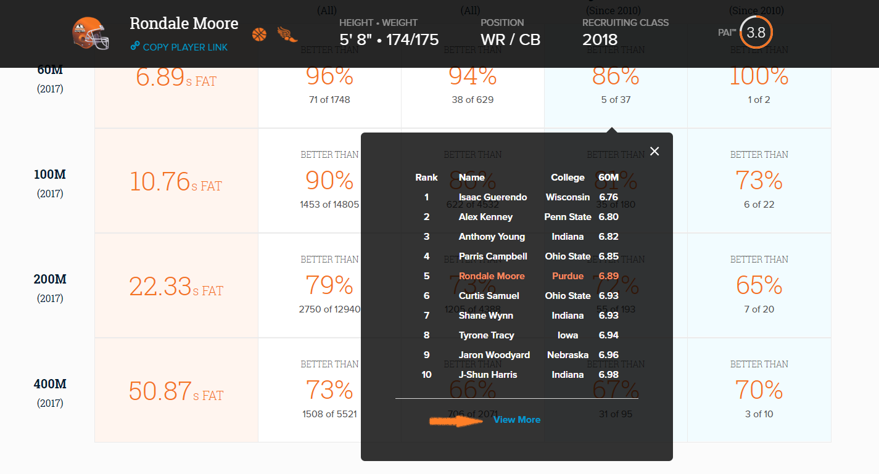
Task: Click the 10.76s FAT time
Action: point(176,182)
